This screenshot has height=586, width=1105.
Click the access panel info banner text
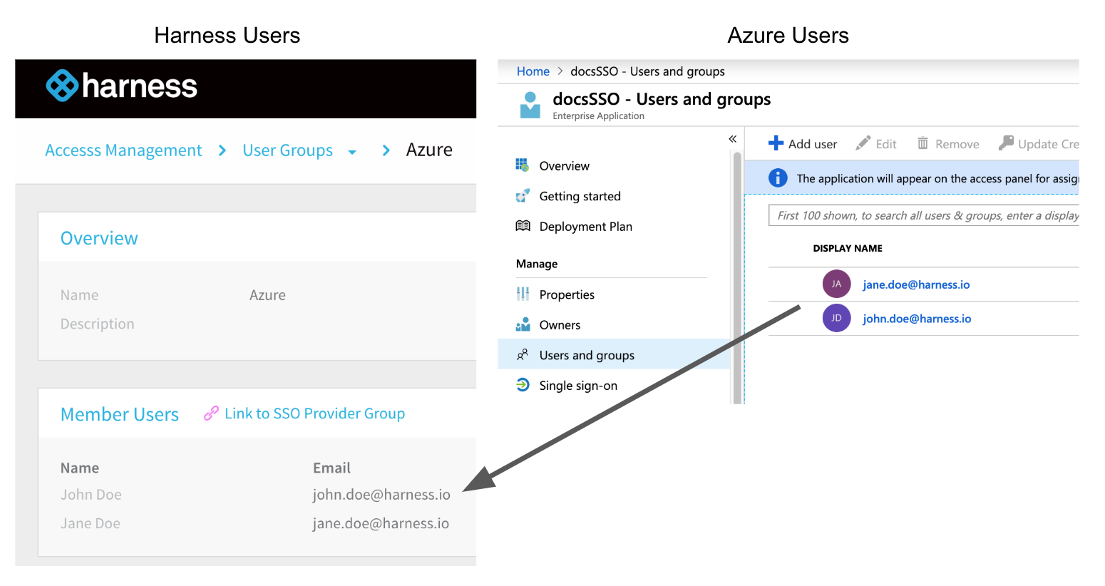pyautogui.click(x=937, y=178)
